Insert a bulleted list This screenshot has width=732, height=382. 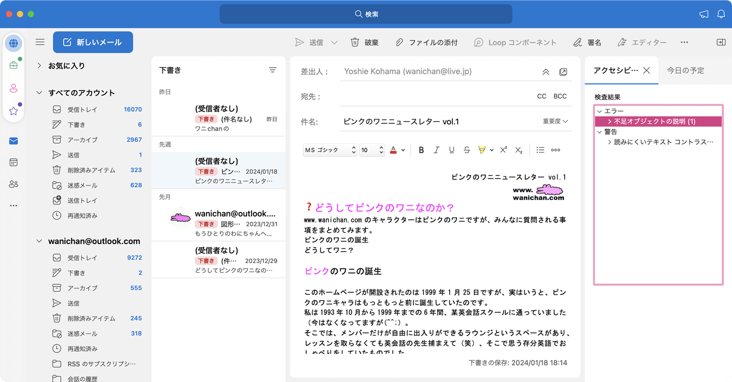coord(540,150)
